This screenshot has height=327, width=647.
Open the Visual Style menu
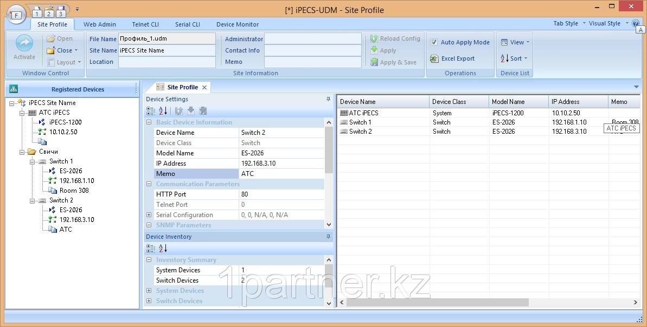pyautogui.click(x=608, y=23)
